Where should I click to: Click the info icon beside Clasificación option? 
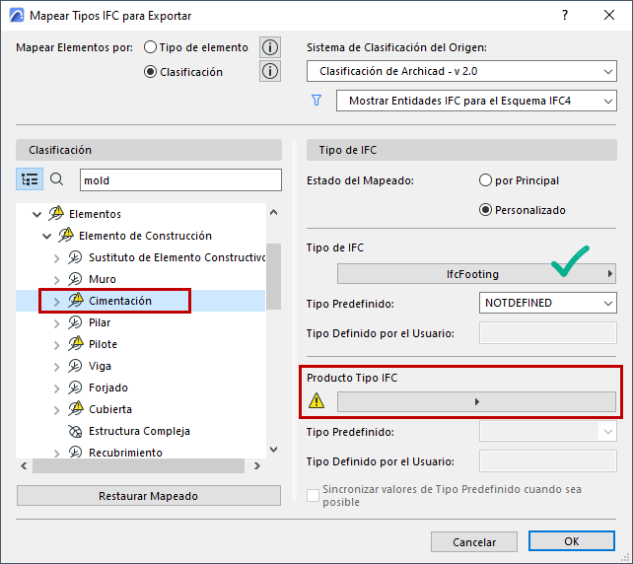269,71
